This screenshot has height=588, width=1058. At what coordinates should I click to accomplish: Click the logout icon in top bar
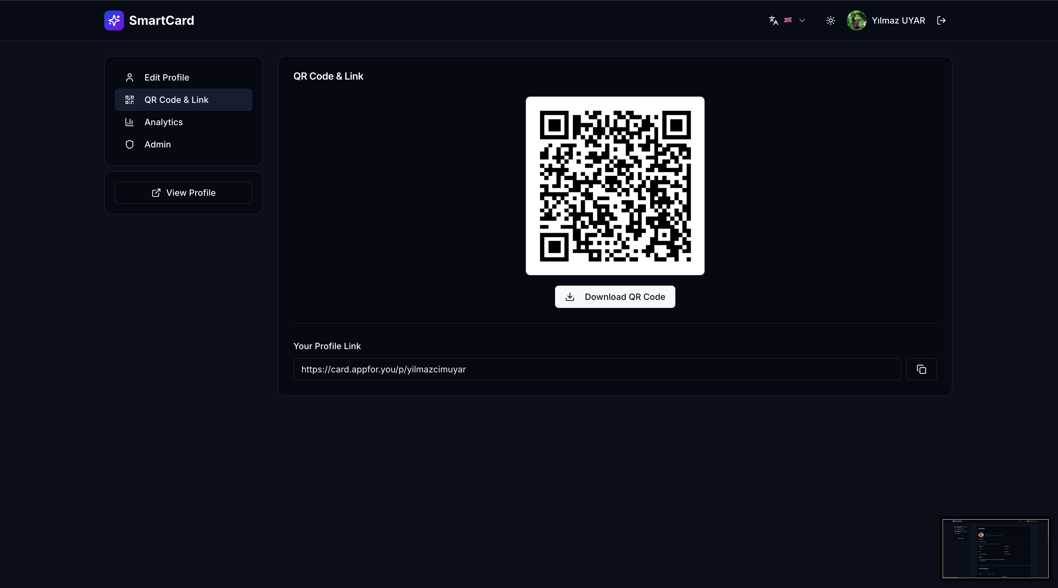click(x=941, y=20)
